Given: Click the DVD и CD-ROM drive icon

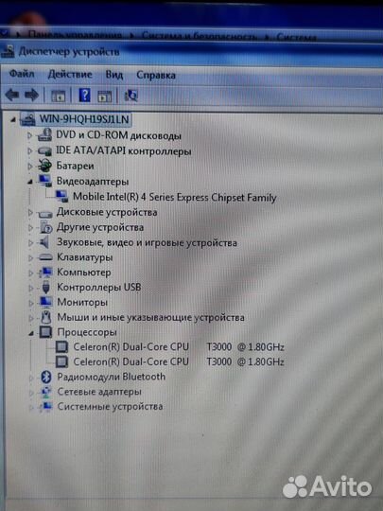Looking at the screenshot, I should pyautogui.click(x=44, y=135).
